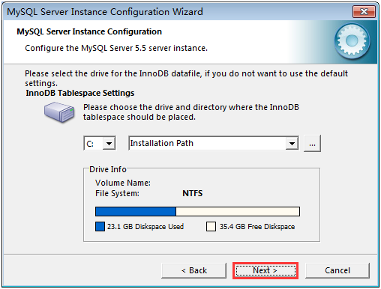
Task: Click the Volume Name label
Action: pos(123,183)
